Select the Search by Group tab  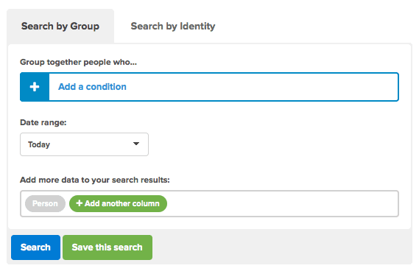click(60, 27)
